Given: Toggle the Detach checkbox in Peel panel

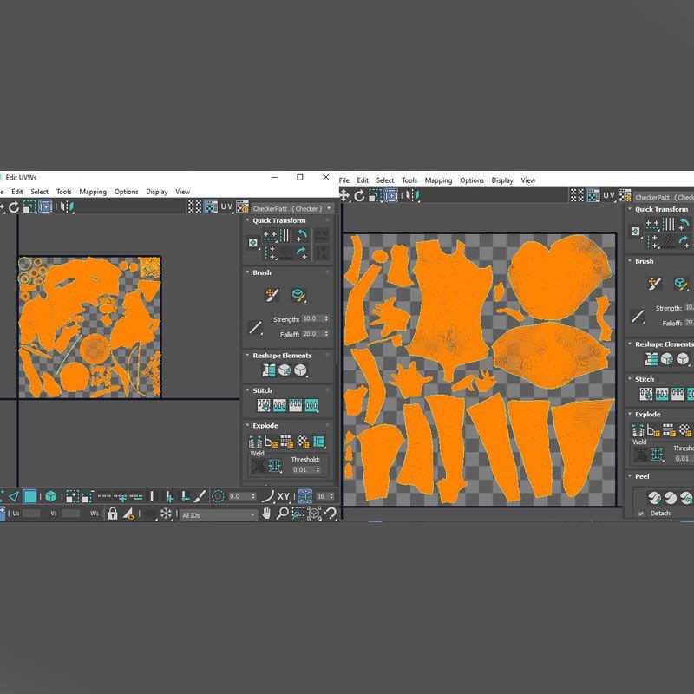Looking at the screenshot, I should (640, 514).
